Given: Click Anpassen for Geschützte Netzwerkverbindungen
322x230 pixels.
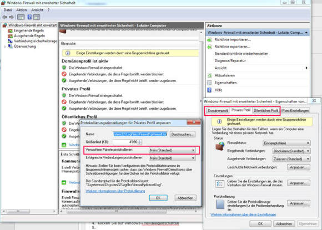Looking at the screenshot, I should point(299,167).
